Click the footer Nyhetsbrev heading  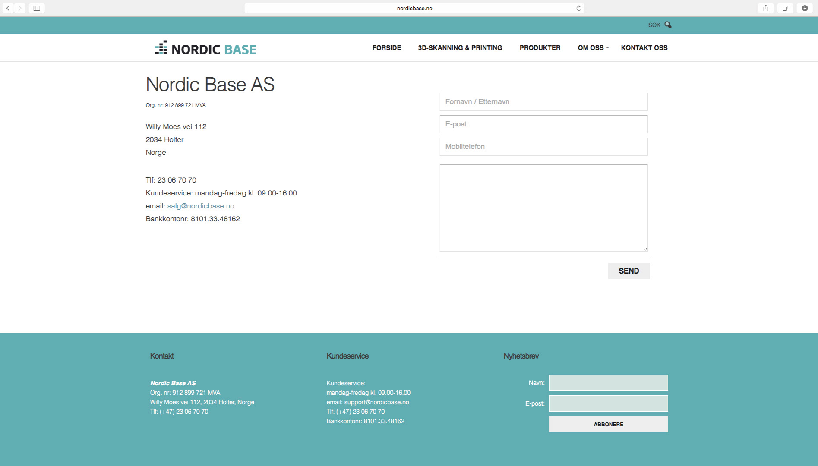click(521, 356)
